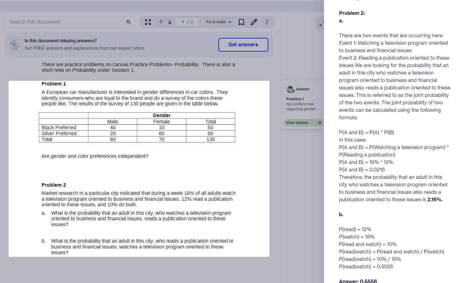This screenshot has width=472, height=283.
Task: Click the page number field showing 1 of 3
Action: point(187,22)
